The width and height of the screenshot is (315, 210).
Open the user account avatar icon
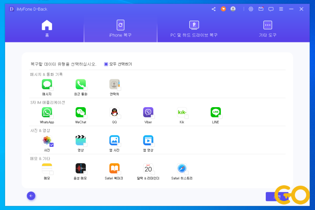233,9
